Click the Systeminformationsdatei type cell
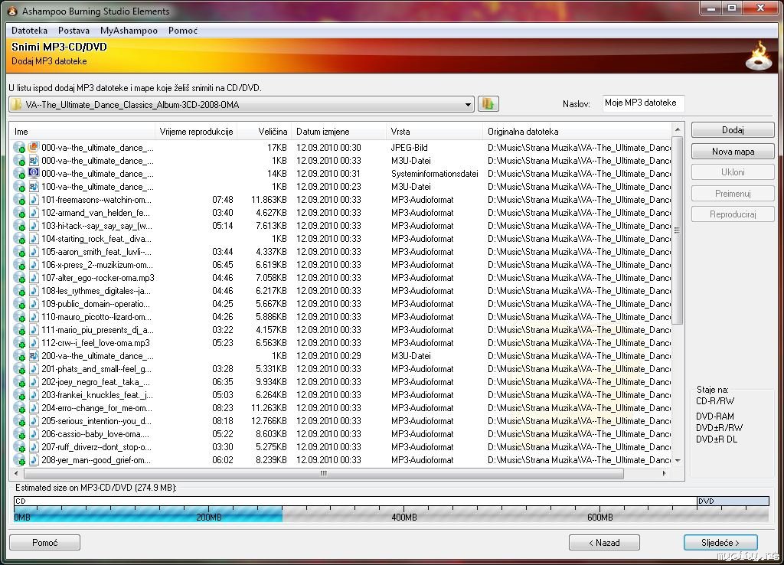 (435, 173)
